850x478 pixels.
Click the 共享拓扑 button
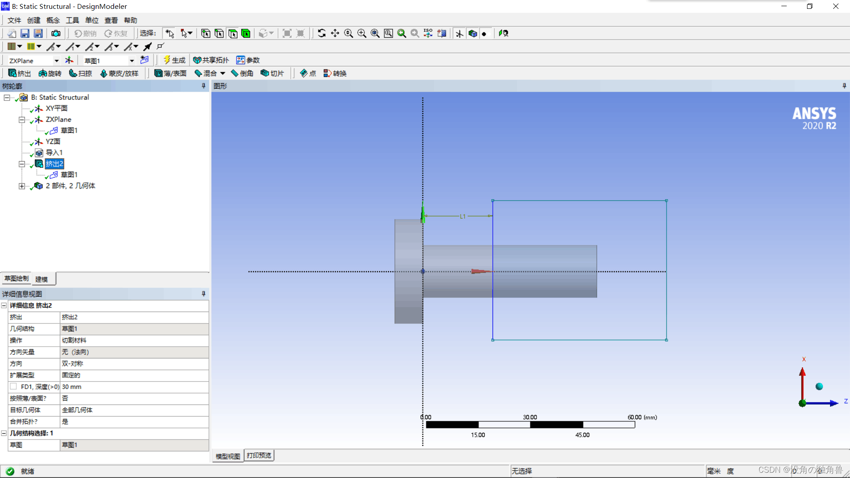coord(211,60)
